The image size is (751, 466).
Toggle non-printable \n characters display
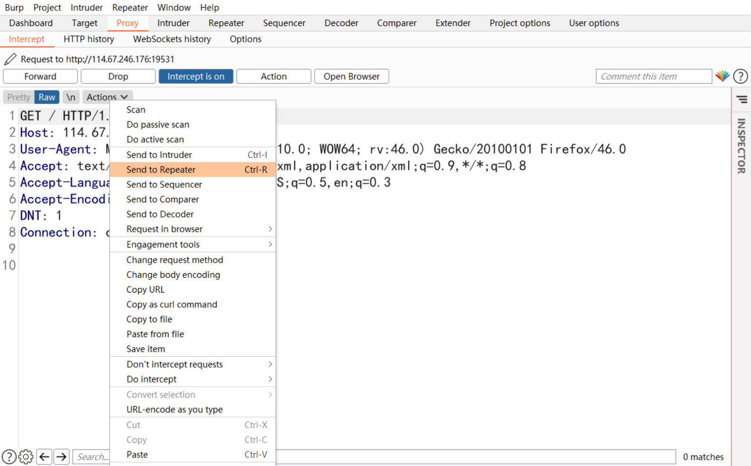71,97
